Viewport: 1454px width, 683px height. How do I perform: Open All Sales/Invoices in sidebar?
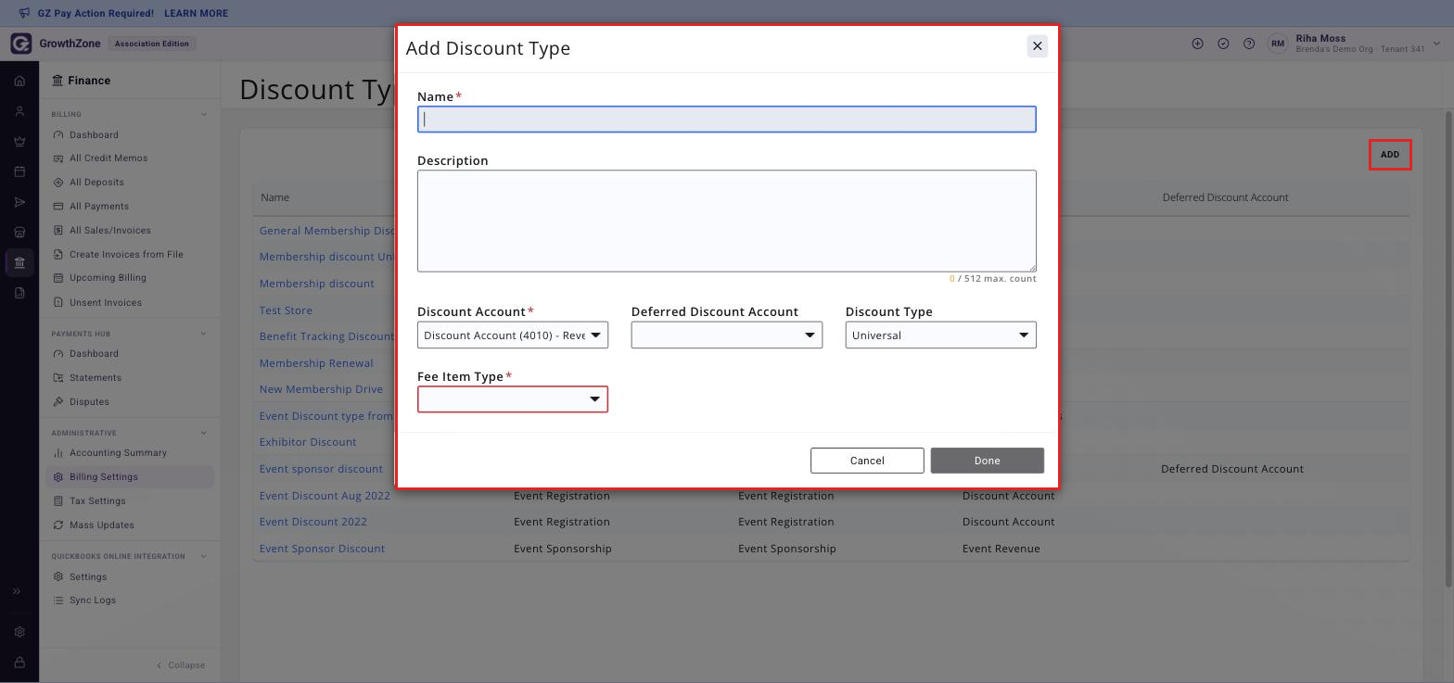pos(109,231)
